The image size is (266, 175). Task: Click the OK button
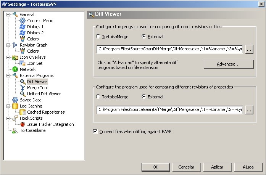[x=156, y=167]
